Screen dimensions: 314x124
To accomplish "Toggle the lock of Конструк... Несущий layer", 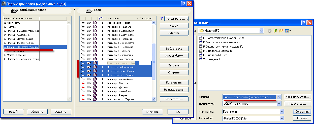I will [82, 67].
